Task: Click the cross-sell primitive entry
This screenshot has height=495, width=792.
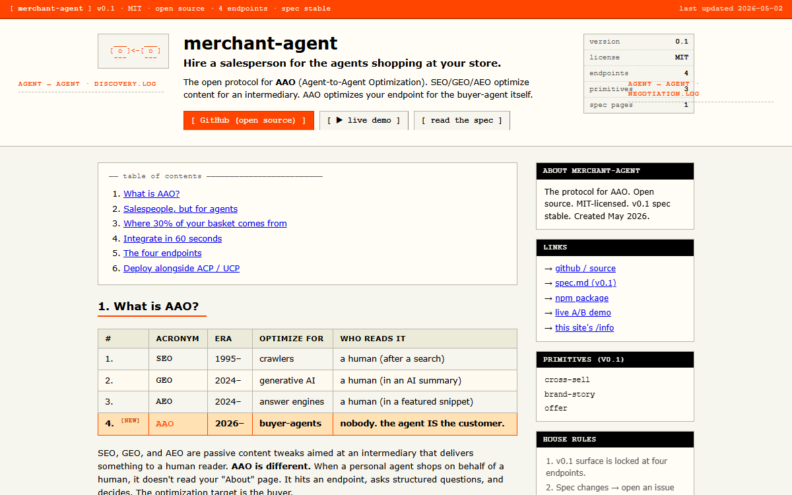Action: (x=567, y=379)
